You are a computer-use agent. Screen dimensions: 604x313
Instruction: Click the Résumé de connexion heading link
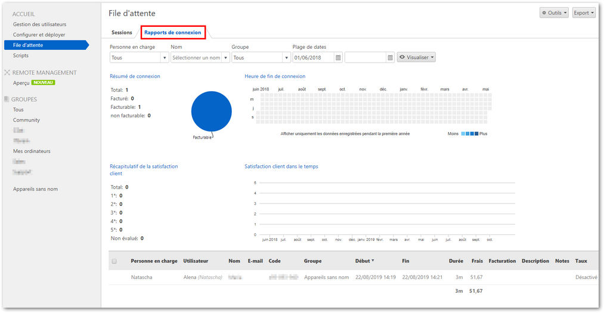pos(135,76)
